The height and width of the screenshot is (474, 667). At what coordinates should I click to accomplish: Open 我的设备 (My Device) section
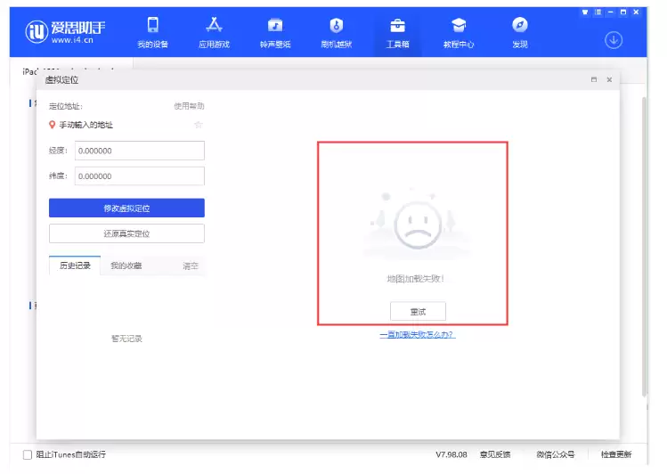tap(152, 32)
